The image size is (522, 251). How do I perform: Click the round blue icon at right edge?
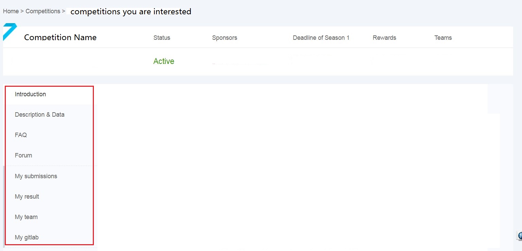point(520,236)
